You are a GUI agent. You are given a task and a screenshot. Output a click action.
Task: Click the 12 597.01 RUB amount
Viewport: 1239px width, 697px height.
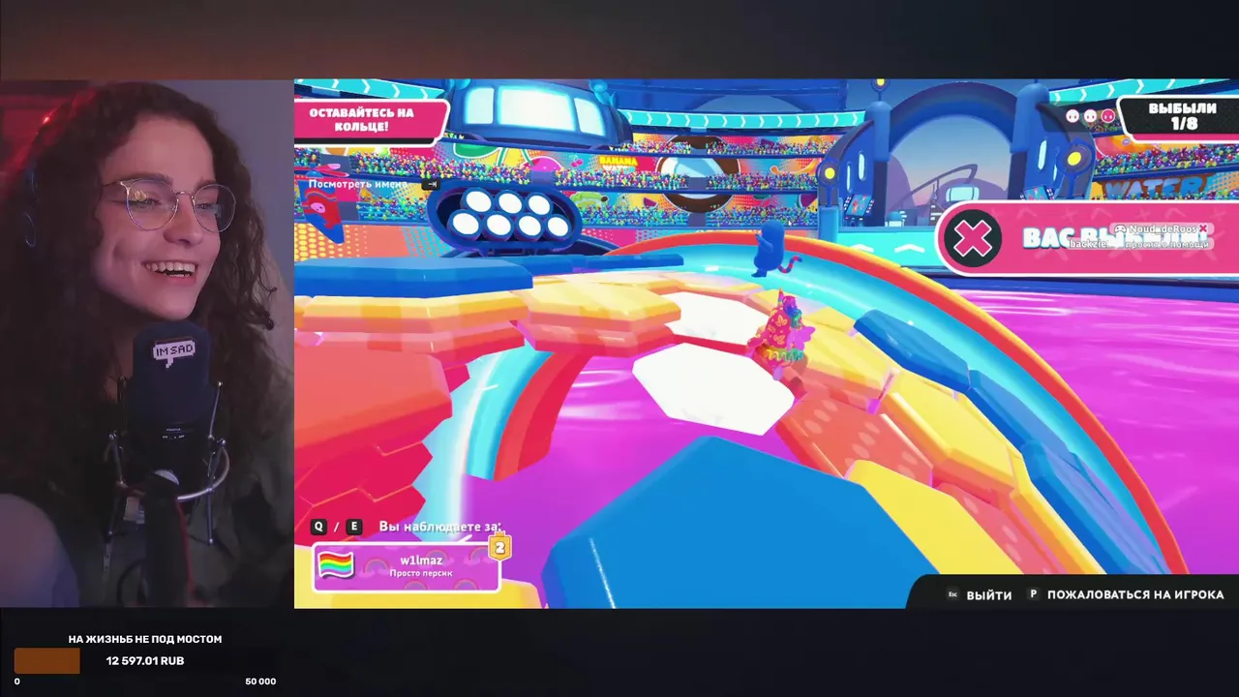tap(145, 661)
